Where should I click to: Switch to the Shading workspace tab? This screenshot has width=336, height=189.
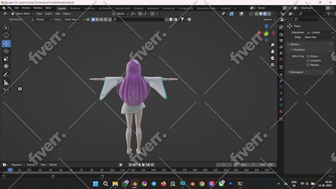pyautogui.click(x=138, y=8)
